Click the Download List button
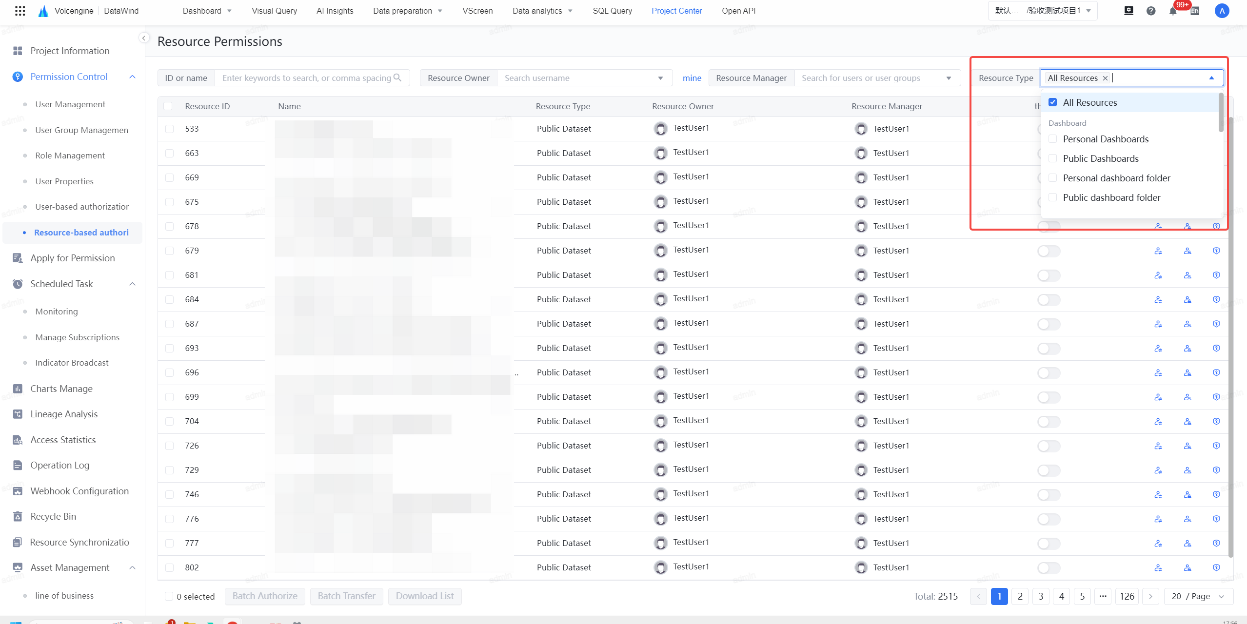The image size is (1247, 624). click(425, 596)
